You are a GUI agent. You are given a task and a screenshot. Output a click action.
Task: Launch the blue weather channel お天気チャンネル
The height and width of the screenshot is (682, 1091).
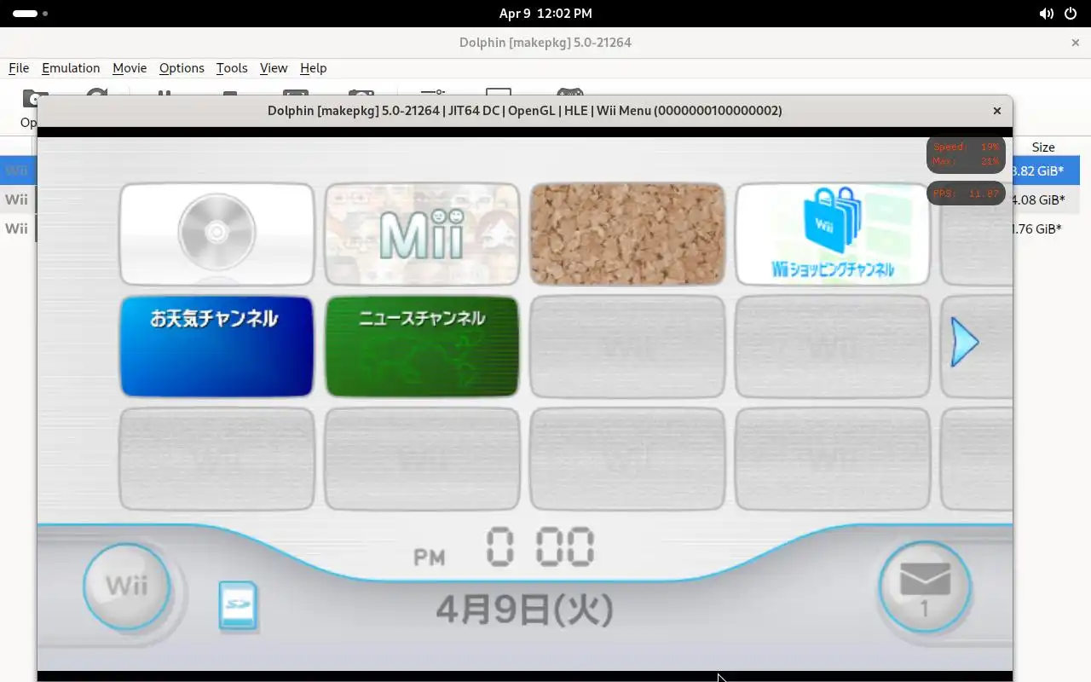click(217, 346)
